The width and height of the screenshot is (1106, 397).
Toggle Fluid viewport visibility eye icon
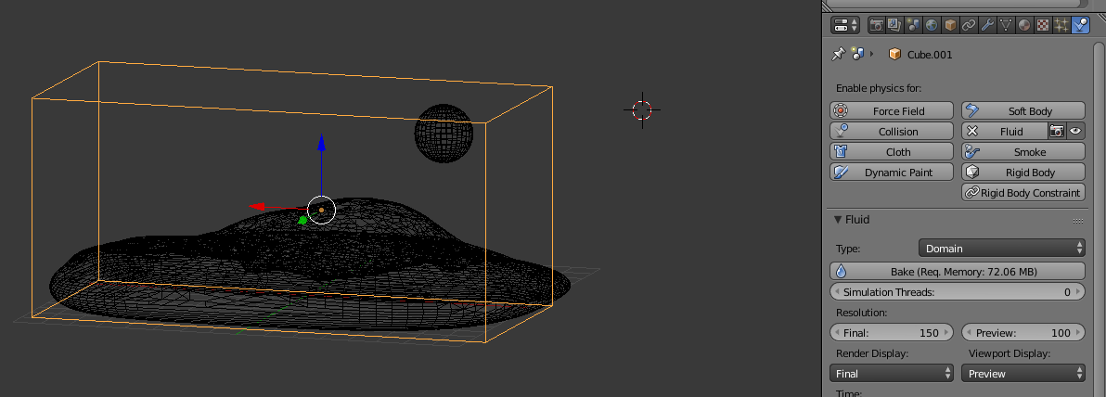click(1075, 132)
